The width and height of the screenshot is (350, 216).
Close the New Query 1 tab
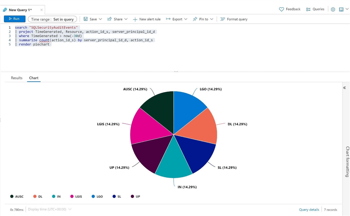42,10
